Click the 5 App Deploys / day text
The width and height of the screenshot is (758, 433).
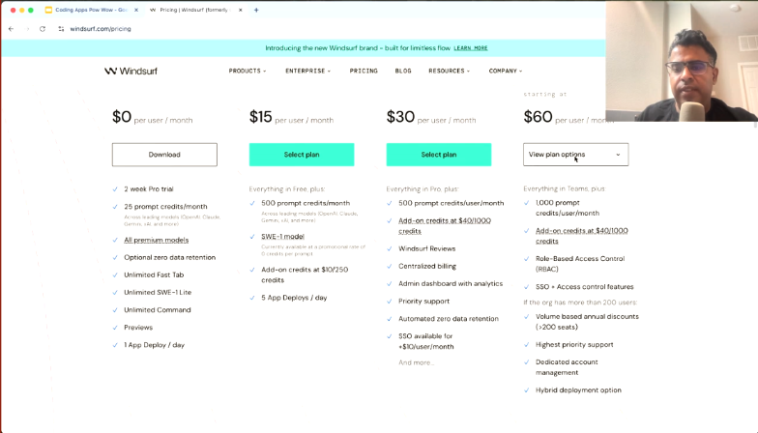(x=294, y=298)
